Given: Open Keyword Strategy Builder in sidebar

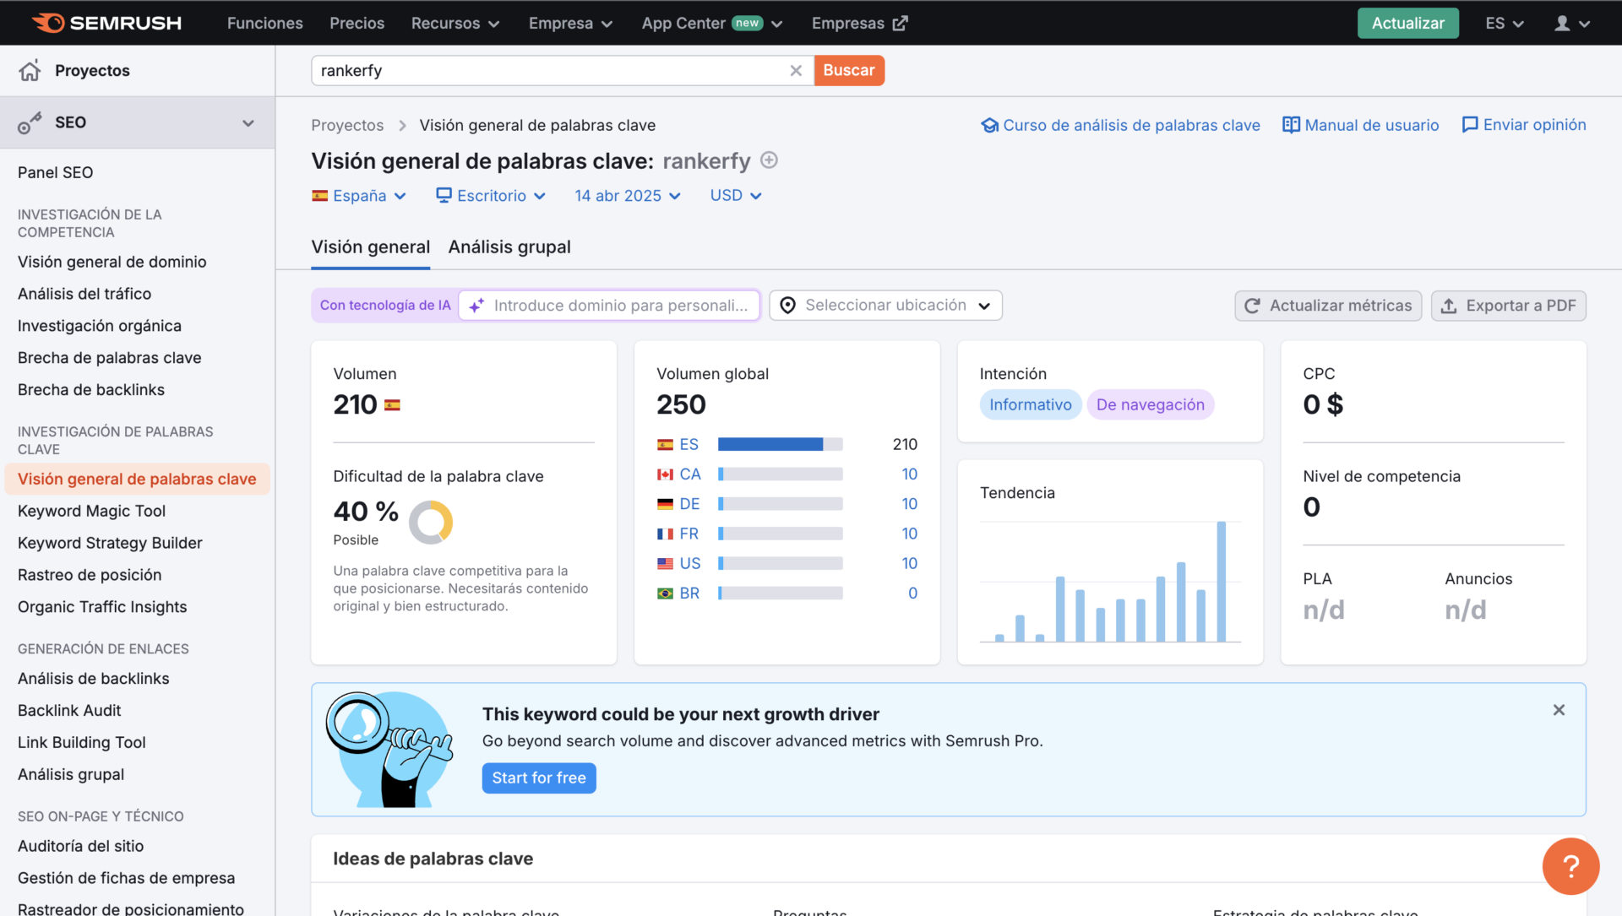Looking at the screenshot, I should click(x=110, y=543).
